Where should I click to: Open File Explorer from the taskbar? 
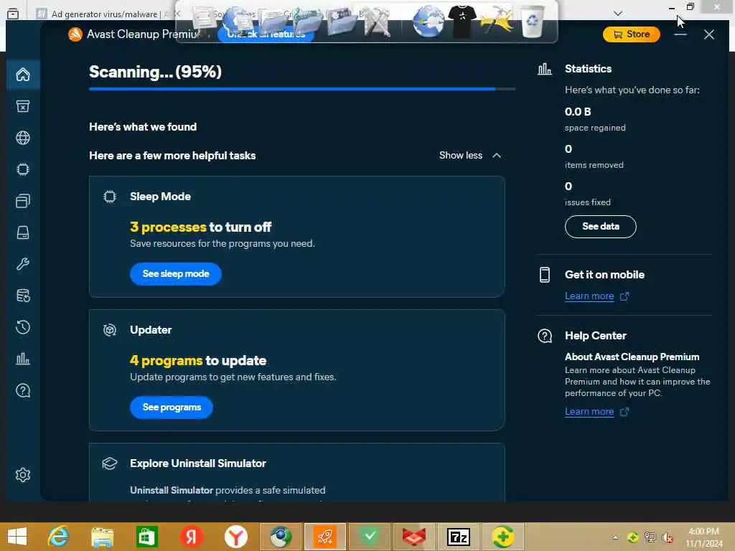click(x=103, y=537)
